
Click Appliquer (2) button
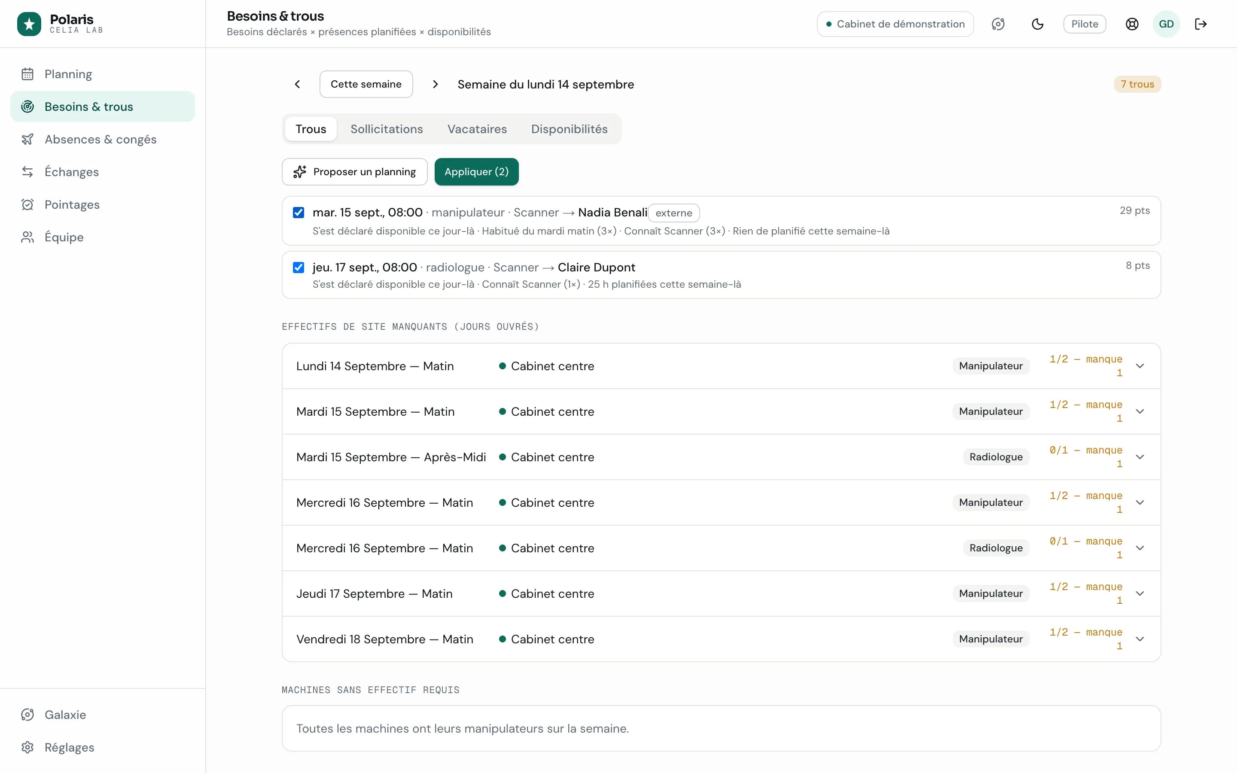click(x=476, y=172)
